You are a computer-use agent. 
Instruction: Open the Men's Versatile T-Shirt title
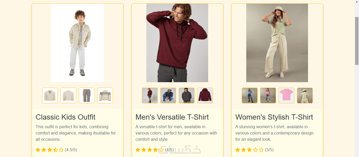point(172,117)
